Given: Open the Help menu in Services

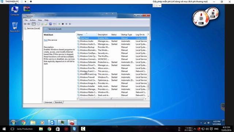Looking at the screenshot, I should coord(46,20).
